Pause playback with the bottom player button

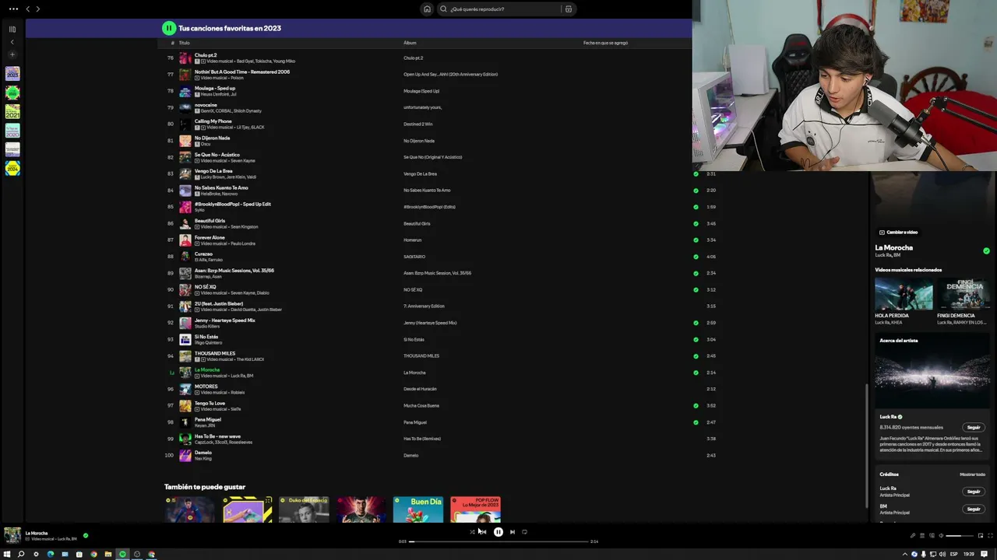coord(498,532)
